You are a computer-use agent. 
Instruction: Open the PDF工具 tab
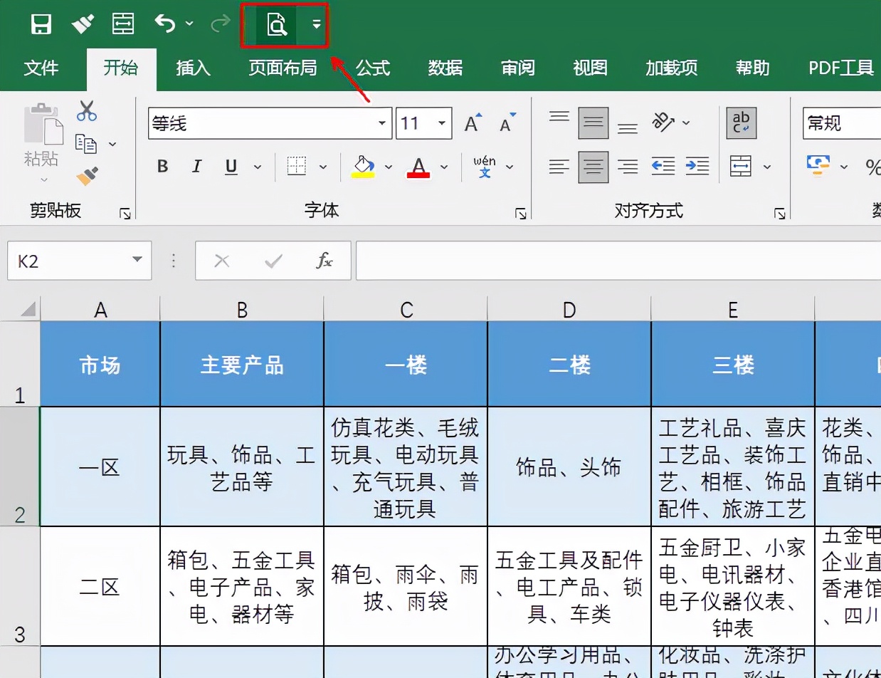pos(841,68)
